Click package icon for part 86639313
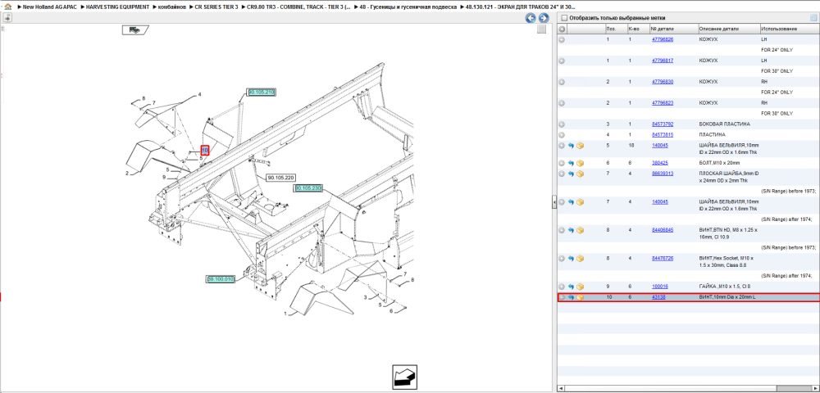Screen dimensions: 820x393 [580, 174]
